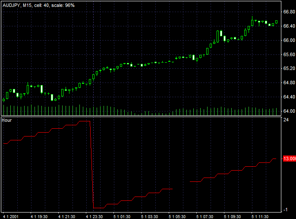Click the 5 1 01:30 time axis label
The image size is (296, 219).
pyautogui.click(x=122, y=216)
